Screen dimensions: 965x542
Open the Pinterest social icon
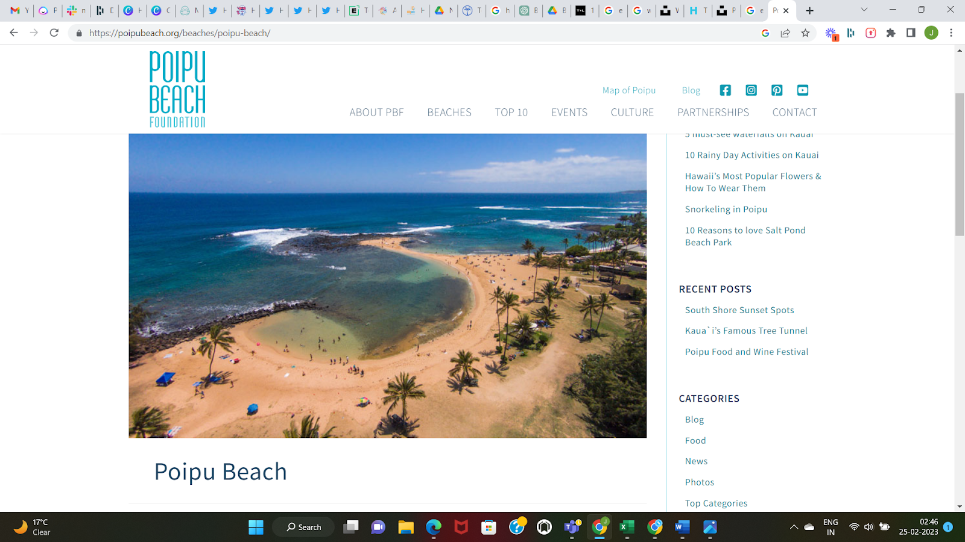click(x=777, y=90)
